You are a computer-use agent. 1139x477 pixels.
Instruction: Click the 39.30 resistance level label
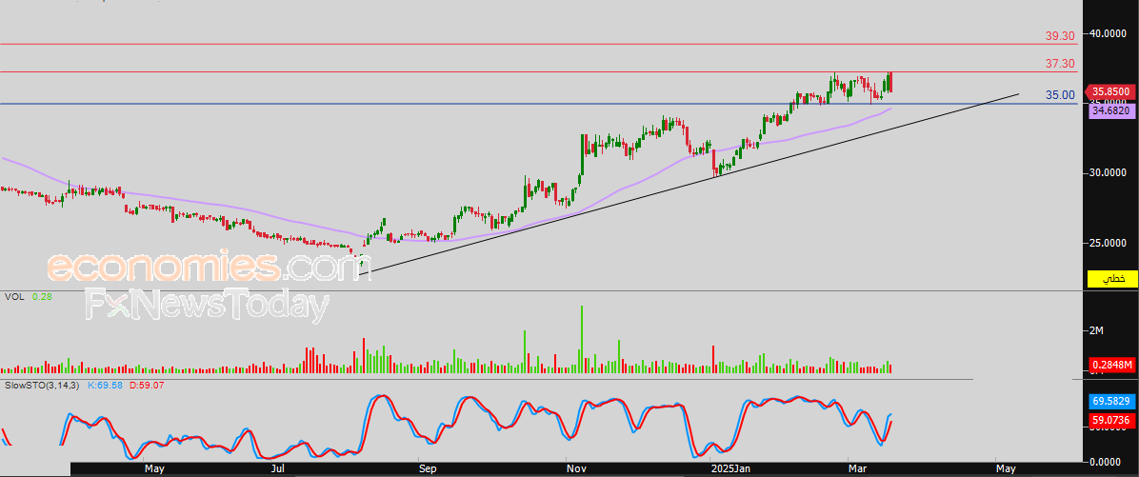coord(1060,35)
